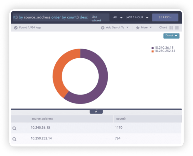Click count value 1170
Image resolution: width=193 pixels, height=156 pixels.
pos(119,128)
